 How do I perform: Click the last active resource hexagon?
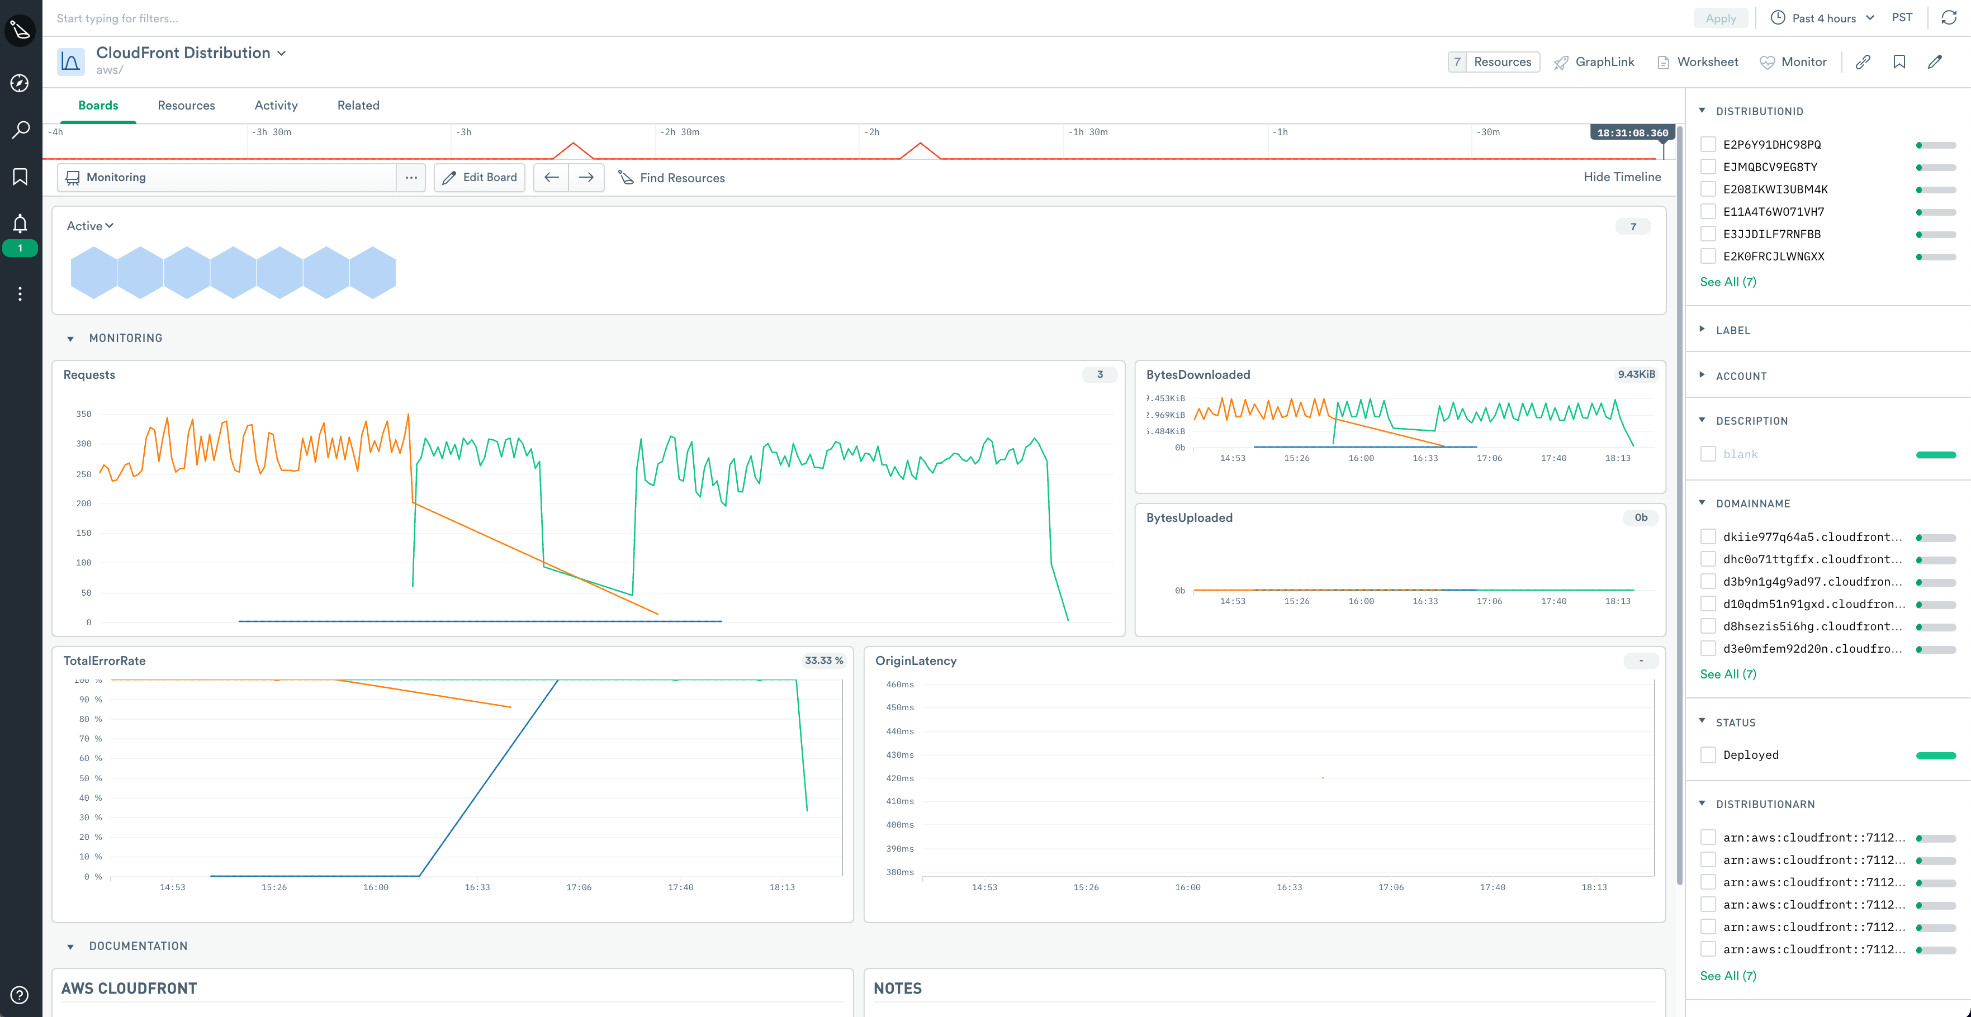[x=373, y=272]
